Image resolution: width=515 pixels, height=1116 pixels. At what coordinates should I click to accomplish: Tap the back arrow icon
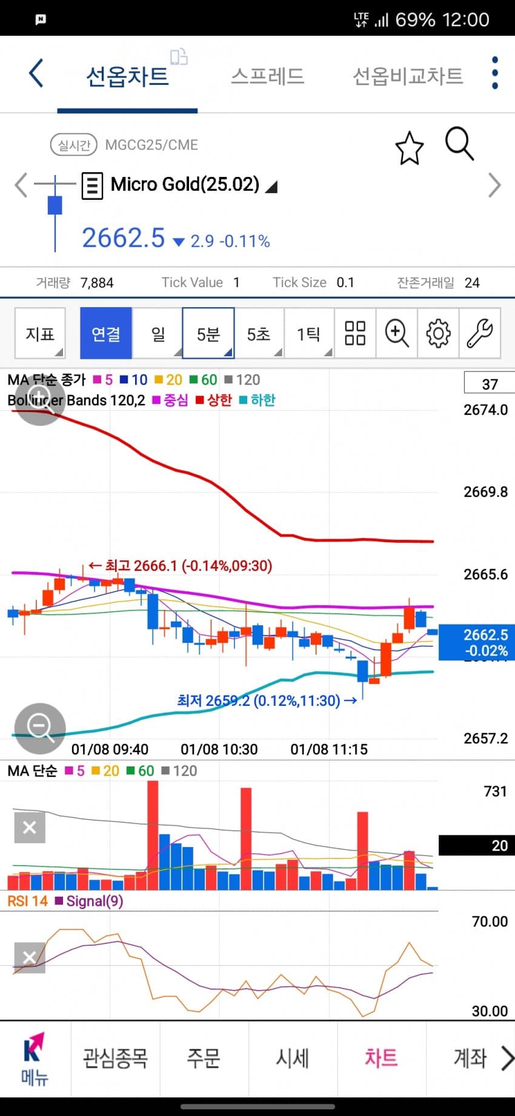36,74
